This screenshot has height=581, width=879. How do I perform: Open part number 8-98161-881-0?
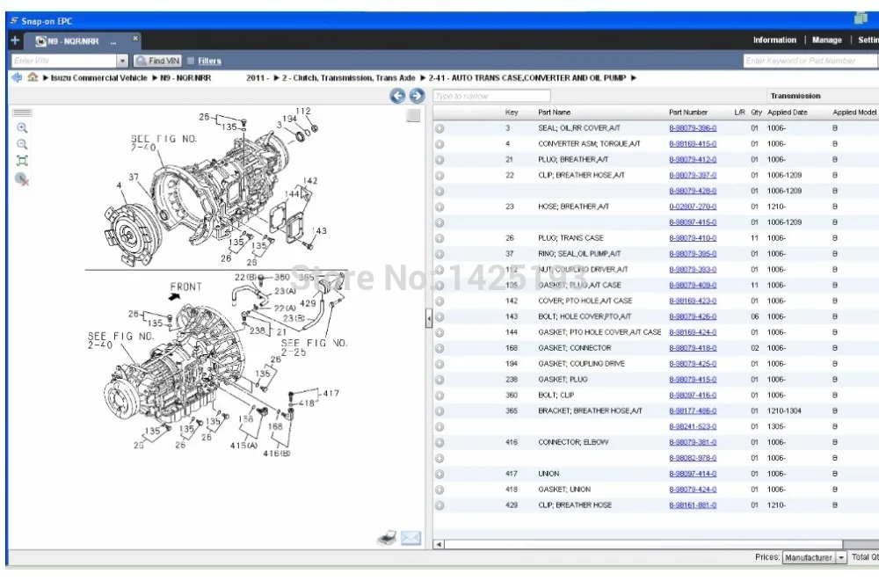click(693, 505)
